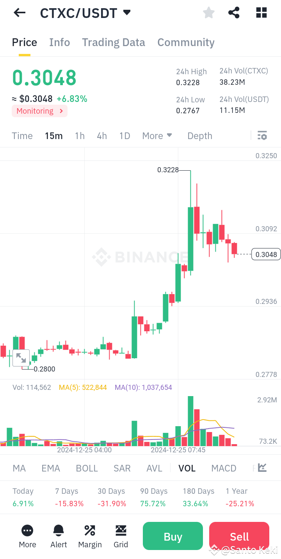Image resolution: width=281 pixels, height=559 pixels.
Task: Favorite CTXC/USDT using the star icon
Action: 208,13
